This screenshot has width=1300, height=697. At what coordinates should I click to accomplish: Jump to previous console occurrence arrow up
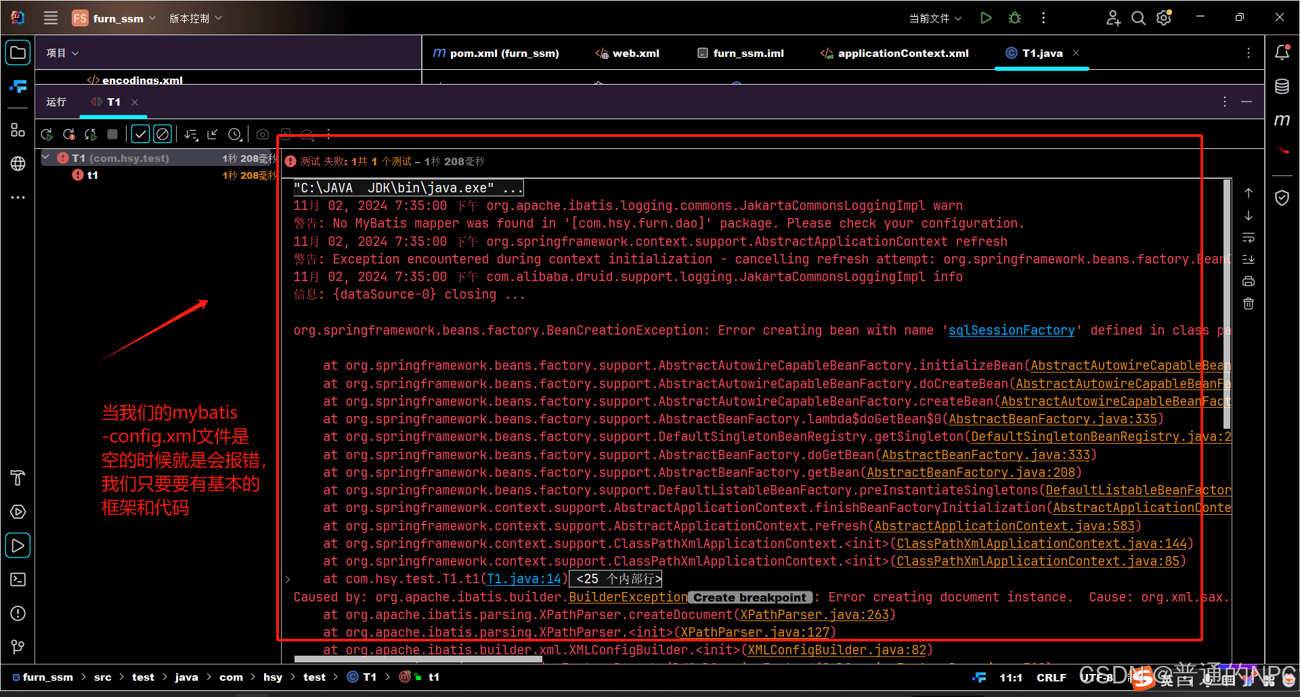[1249, 193]
